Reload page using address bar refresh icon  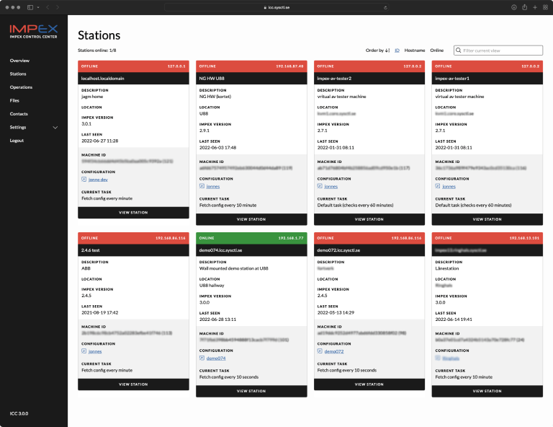pos(383,6)
